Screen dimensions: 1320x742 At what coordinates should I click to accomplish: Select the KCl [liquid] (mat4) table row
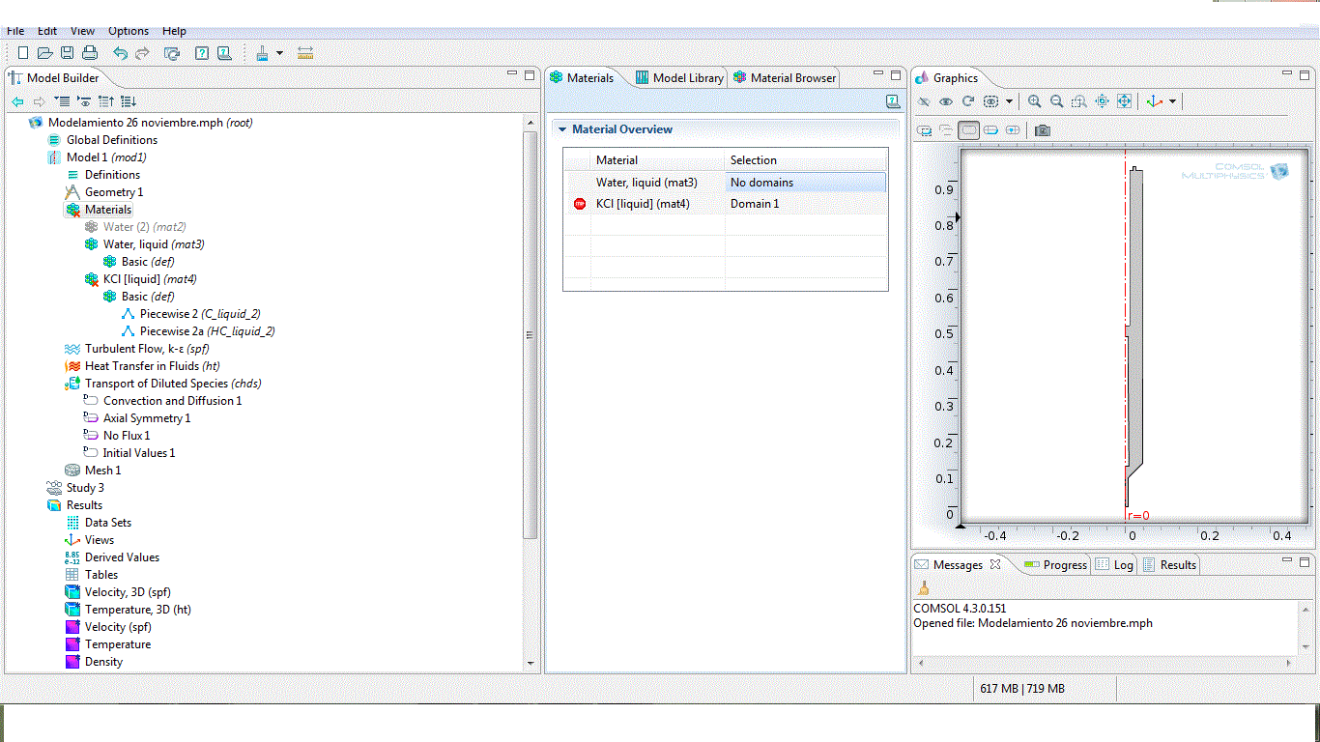[x=643, y=204]
